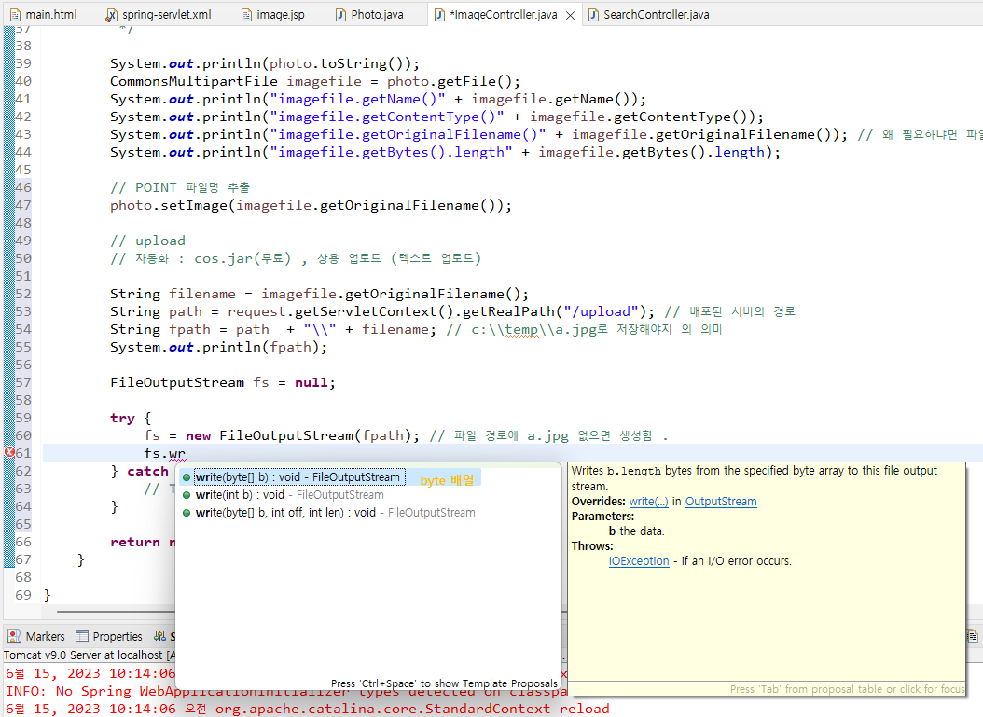Choose write(byte[] b, int off, int len) proposal

pos(328,513)
